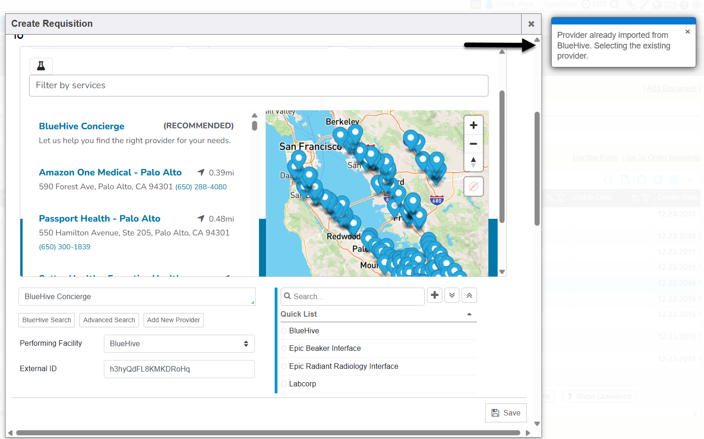Click Add Document link in background
This screenshot has width=704, height=439.
pyautogui.click(x=672, y=89)
